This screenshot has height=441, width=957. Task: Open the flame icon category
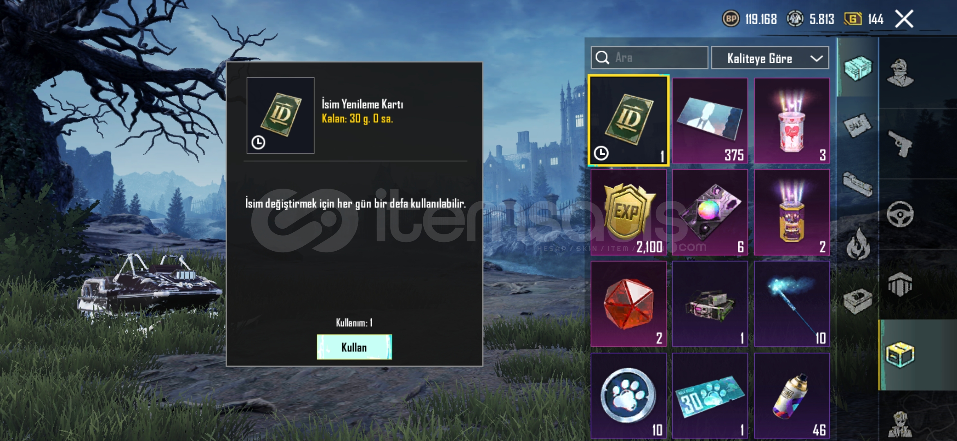858,245
